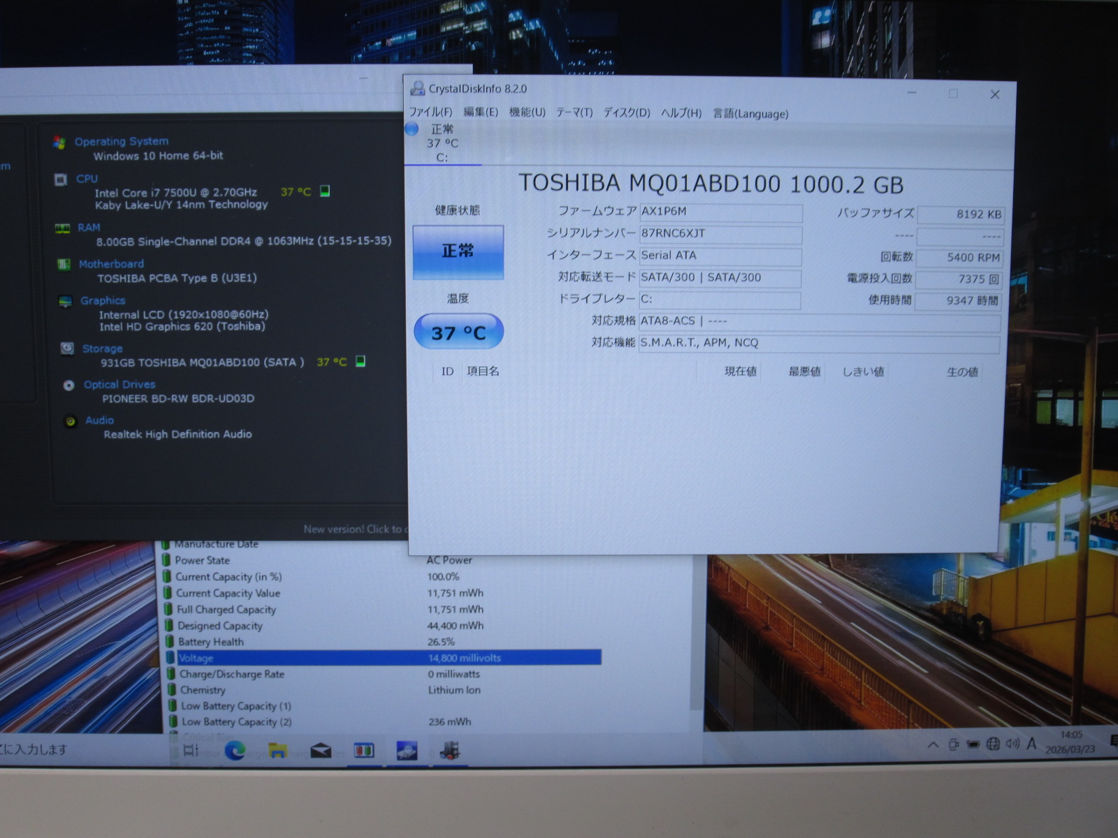The image size is (1118, 838).
Task: Open Microsoft Edge from the taskbar
Action: pyautogui.click(x=235, y=751)
